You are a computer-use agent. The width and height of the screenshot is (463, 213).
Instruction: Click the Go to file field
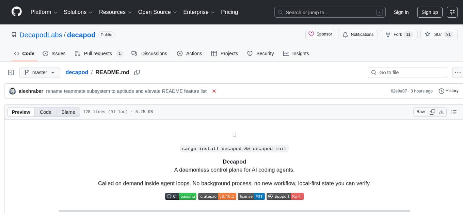[408, 72]
